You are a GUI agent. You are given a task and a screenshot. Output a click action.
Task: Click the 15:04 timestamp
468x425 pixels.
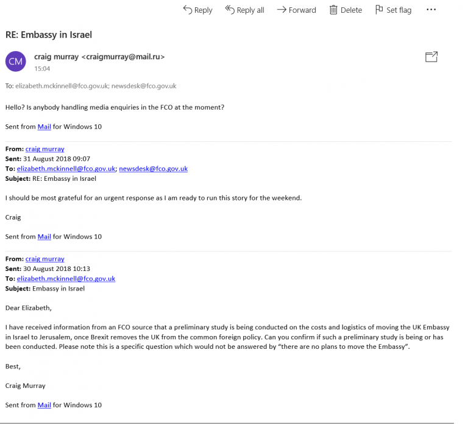click(42, 69)
